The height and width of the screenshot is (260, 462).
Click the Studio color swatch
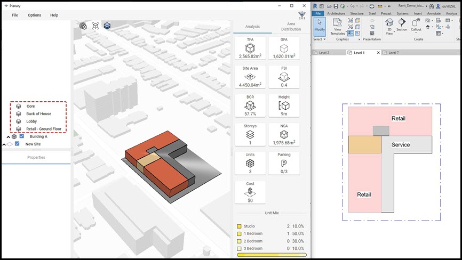[x=239, y=226]
